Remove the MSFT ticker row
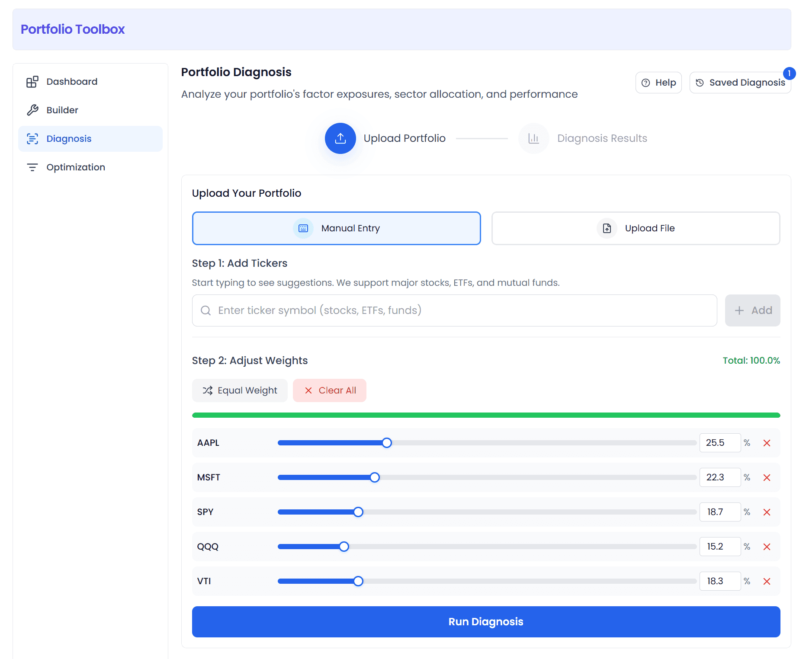Viewport: 806px width, 659px height. pos(767,477)
